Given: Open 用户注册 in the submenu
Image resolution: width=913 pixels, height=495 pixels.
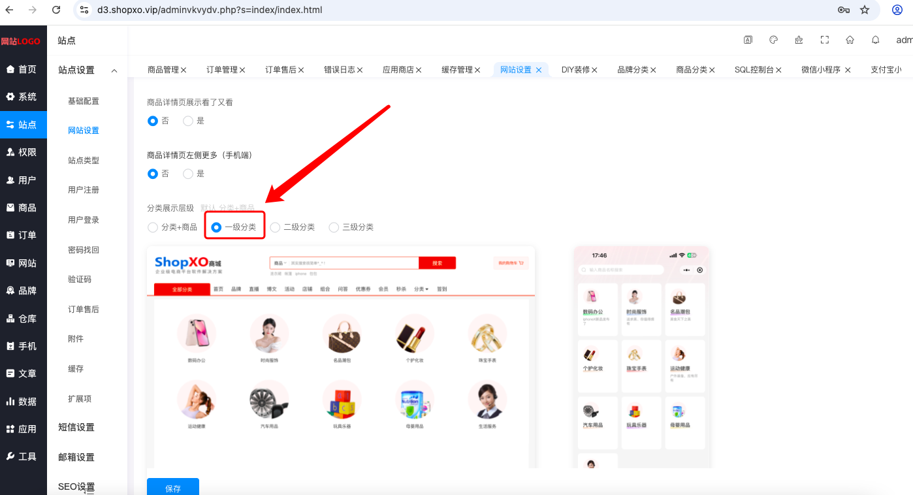Looking at the screenshot, I should 84,190.
